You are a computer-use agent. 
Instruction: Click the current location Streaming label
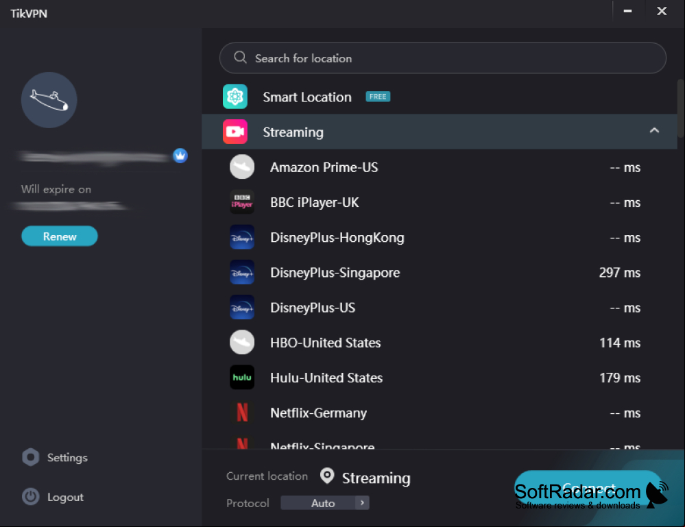coord(376,478)
